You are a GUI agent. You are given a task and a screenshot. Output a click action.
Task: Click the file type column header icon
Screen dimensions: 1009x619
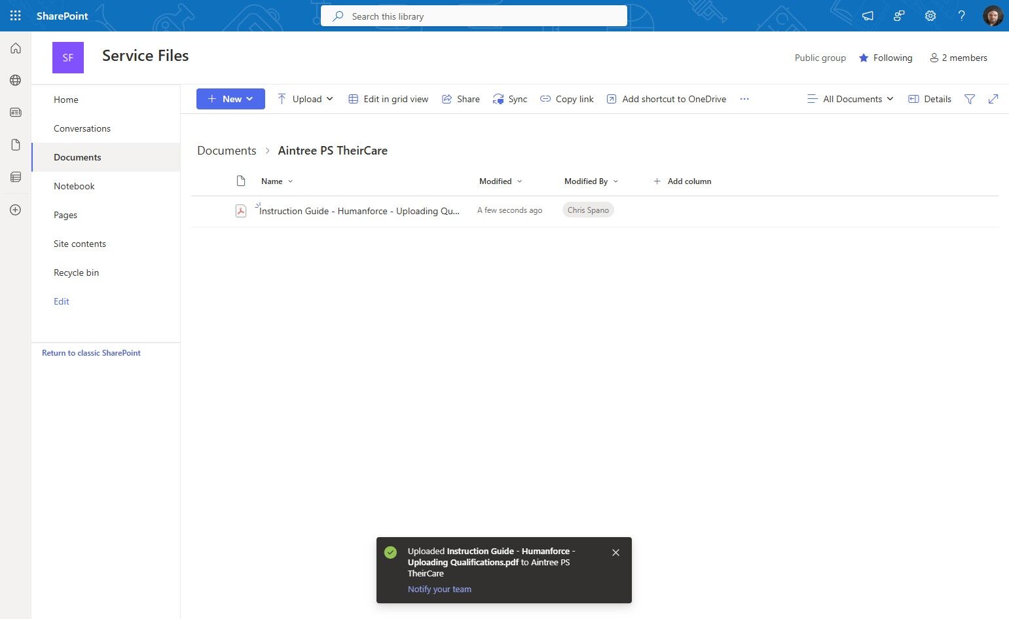click(x=241, y=181)
